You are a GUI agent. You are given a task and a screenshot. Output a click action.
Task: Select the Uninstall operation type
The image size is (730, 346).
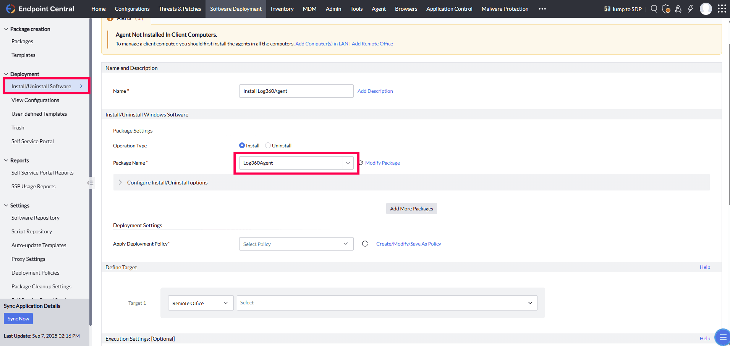coord(268,146)
